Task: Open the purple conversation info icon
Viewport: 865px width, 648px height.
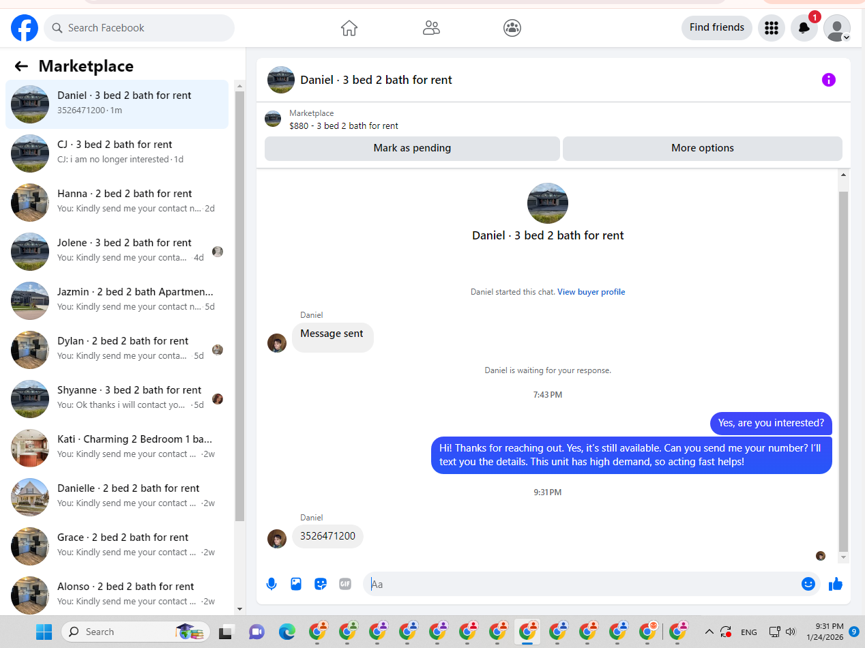Action: tap(828, 80)
